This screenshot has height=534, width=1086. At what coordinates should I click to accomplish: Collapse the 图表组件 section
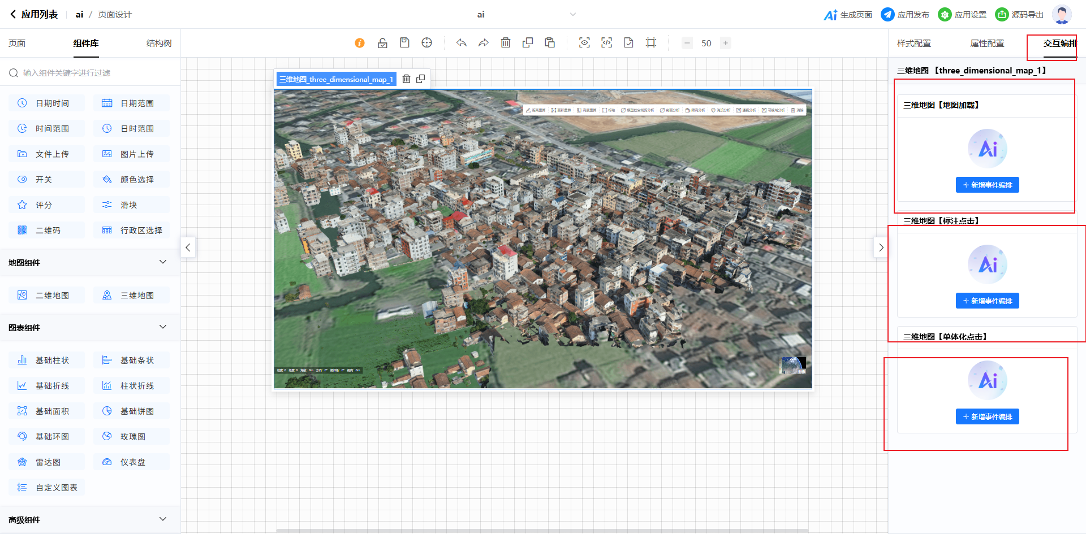tap(163, 327)
